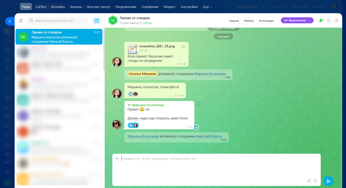Open the apps grid icon in message box
346x188 pixels.
[x=309, y=181]
